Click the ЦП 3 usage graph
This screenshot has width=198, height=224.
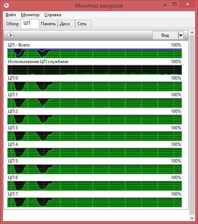95,136
